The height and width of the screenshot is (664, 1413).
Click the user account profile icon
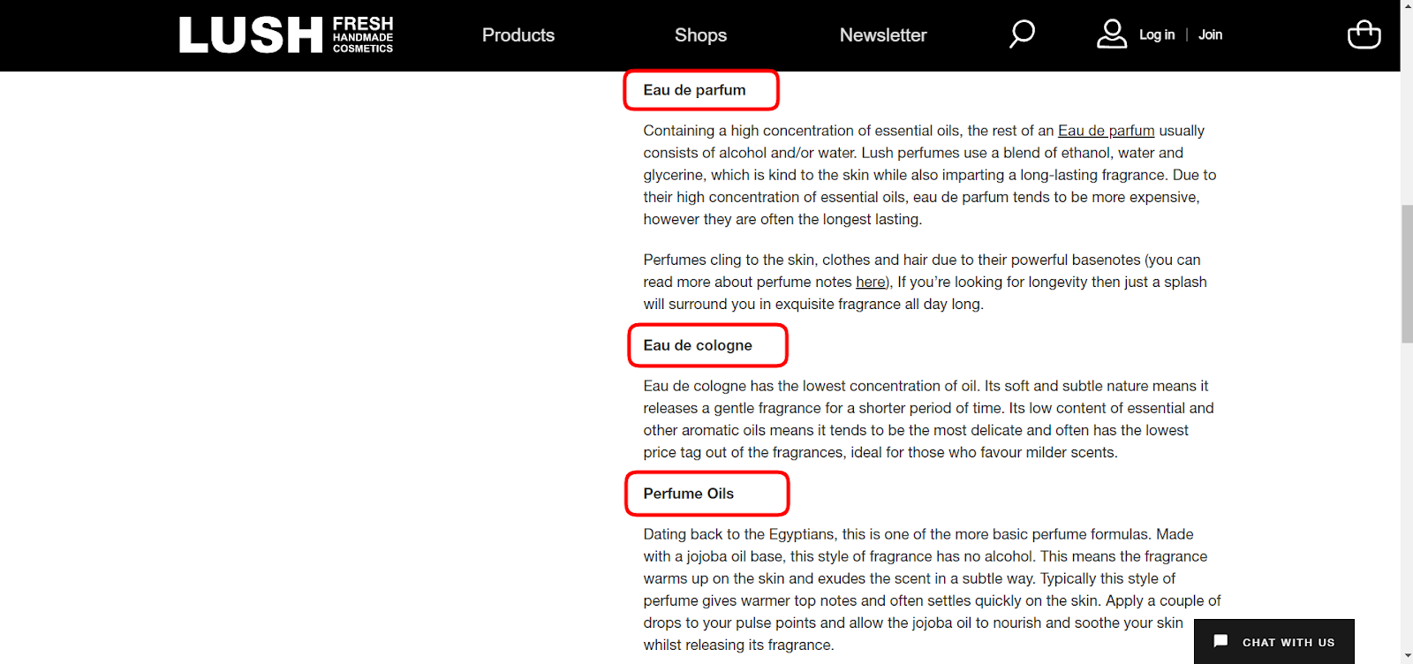tap(1112, 34)
